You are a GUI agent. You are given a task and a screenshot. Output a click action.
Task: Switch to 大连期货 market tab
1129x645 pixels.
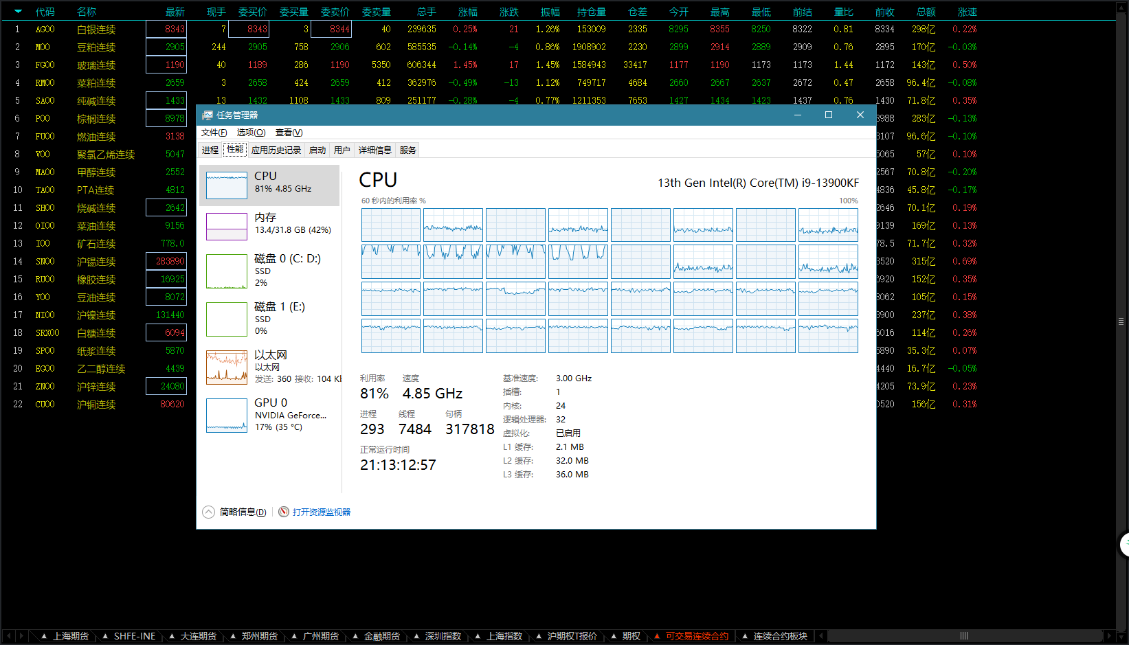[199, 636]
